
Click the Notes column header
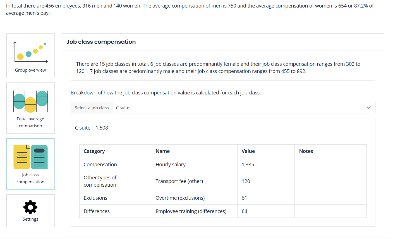(306, 151)
